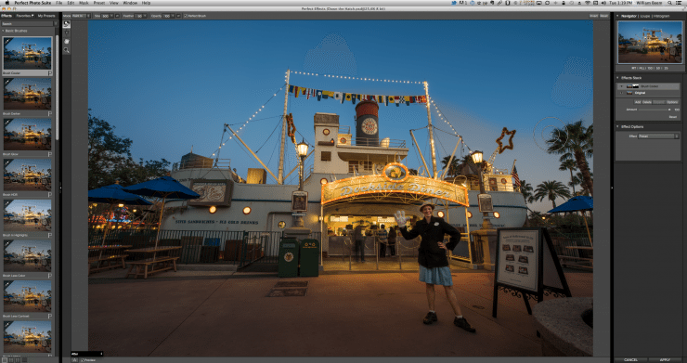Click the Brush Cooler layer mask thumbnail

point(636,86)
